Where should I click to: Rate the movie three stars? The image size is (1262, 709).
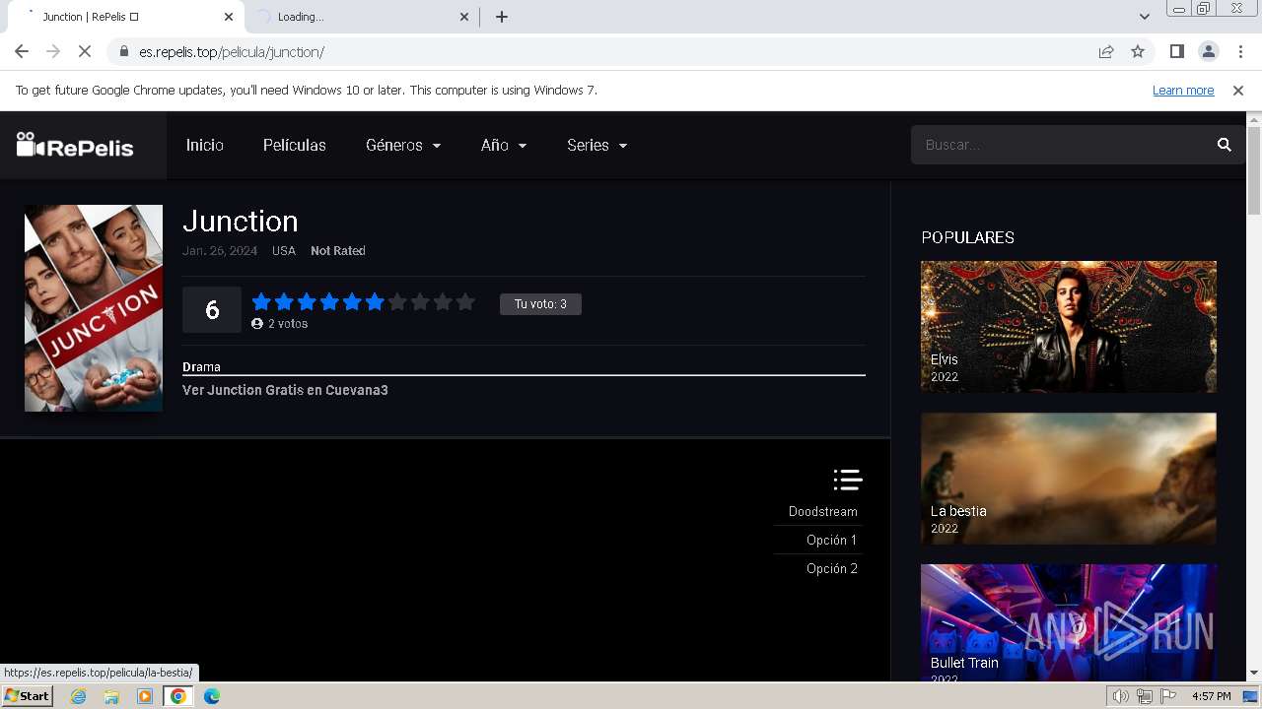tap(307, 302)
